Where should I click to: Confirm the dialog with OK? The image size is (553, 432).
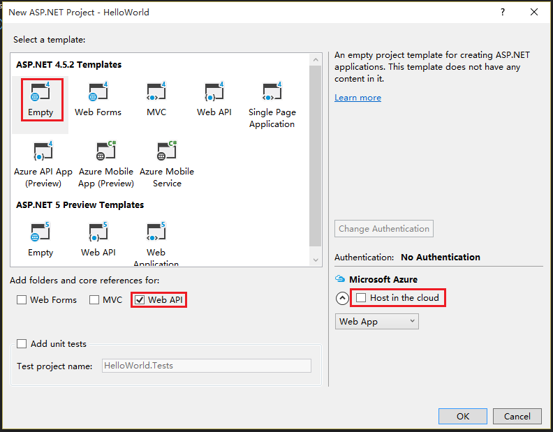pos(462,416)
